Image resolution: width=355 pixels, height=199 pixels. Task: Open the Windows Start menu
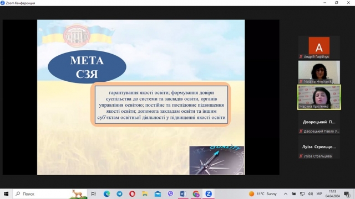[x=6, y=194]
